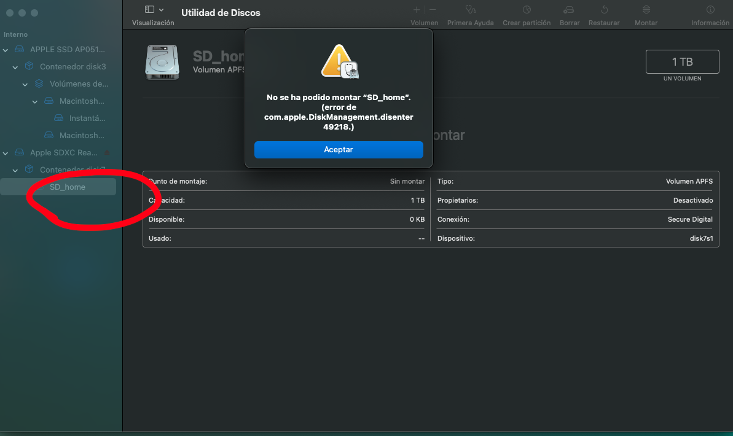Collapse the Volúmenes group chevron

(26, 84)
